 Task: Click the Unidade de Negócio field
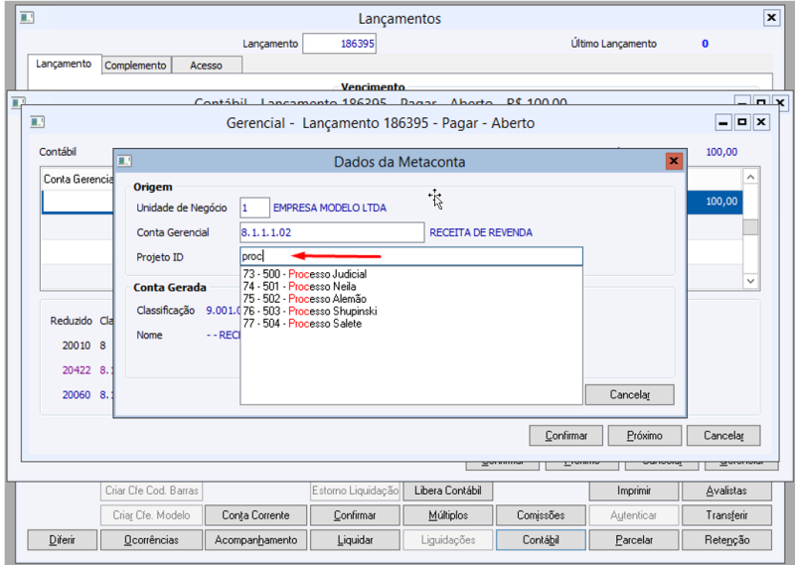254,208
